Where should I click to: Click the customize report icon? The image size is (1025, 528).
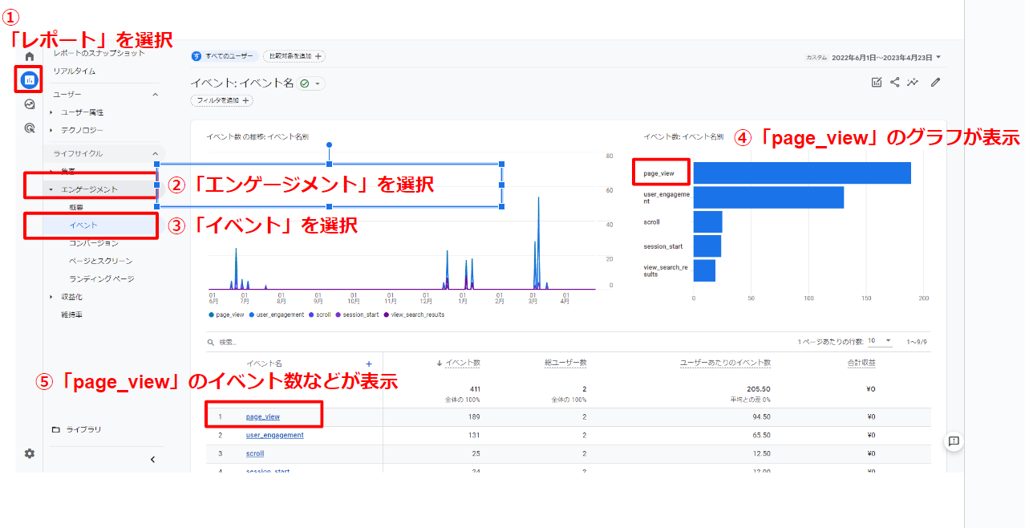point(876,81)
